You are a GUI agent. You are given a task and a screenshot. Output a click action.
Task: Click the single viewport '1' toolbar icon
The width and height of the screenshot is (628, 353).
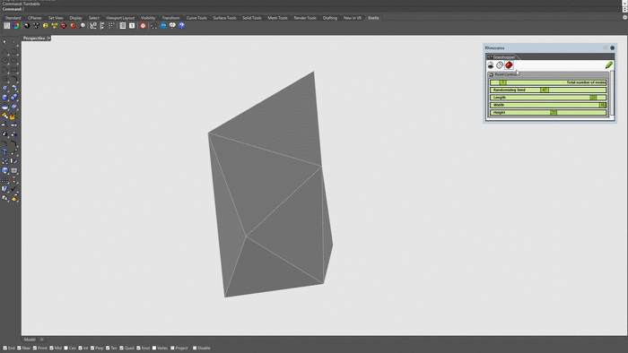(132, 26)
